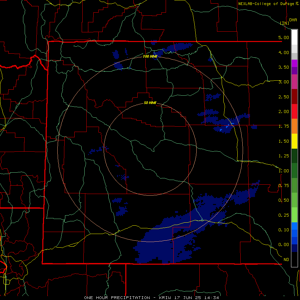Click the 0.10 scale value

coord(284,230)
